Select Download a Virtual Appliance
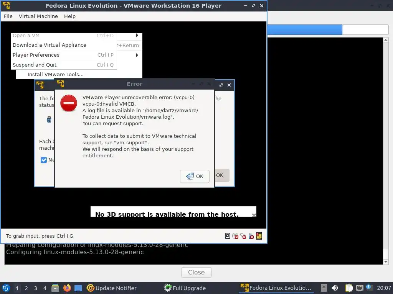 64,45
